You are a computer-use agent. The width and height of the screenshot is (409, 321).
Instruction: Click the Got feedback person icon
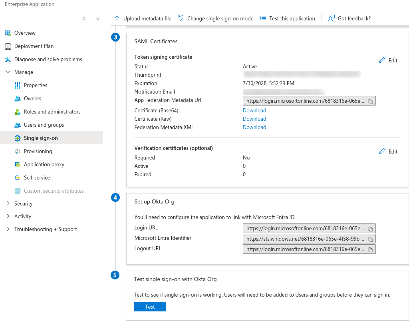tap(331, 18)
